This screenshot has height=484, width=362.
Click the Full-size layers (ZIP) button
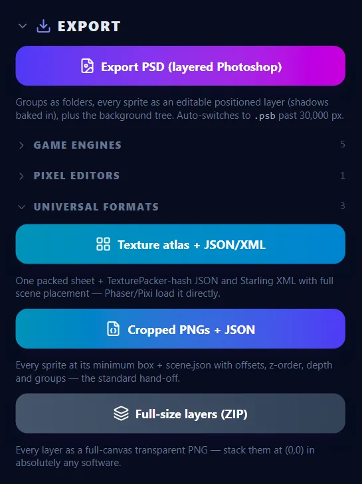coord(181,414)
